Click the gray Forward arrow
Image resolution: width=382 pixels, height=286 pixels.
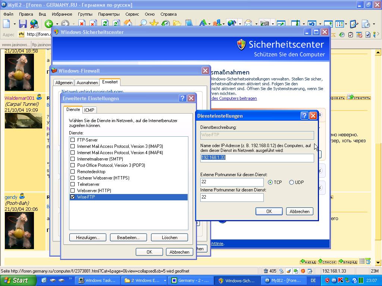click(65, 23)
